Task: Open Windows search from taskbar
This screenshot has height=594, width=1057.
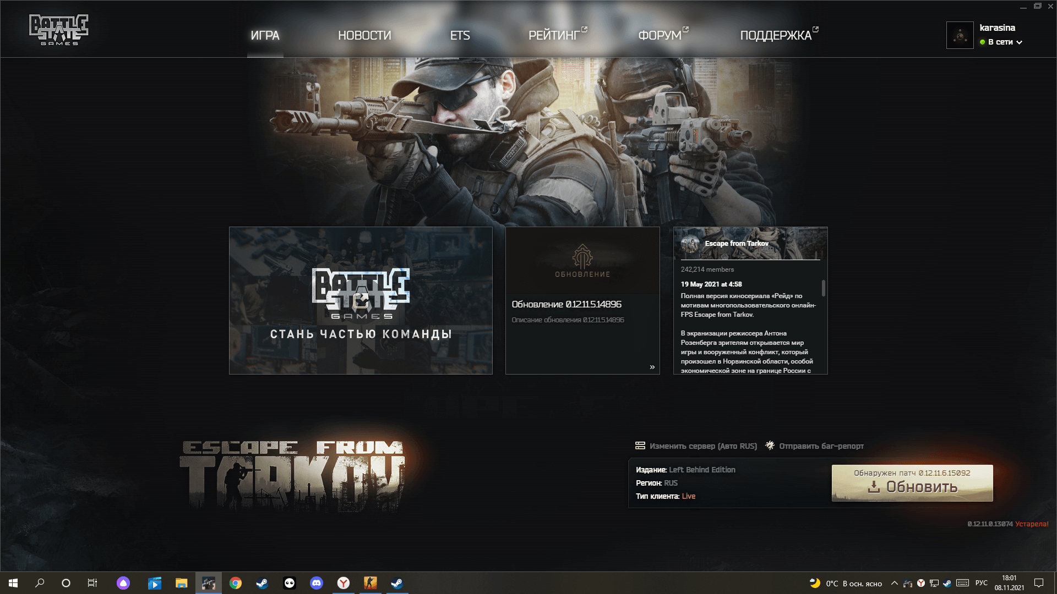Action: coord(40,583)
